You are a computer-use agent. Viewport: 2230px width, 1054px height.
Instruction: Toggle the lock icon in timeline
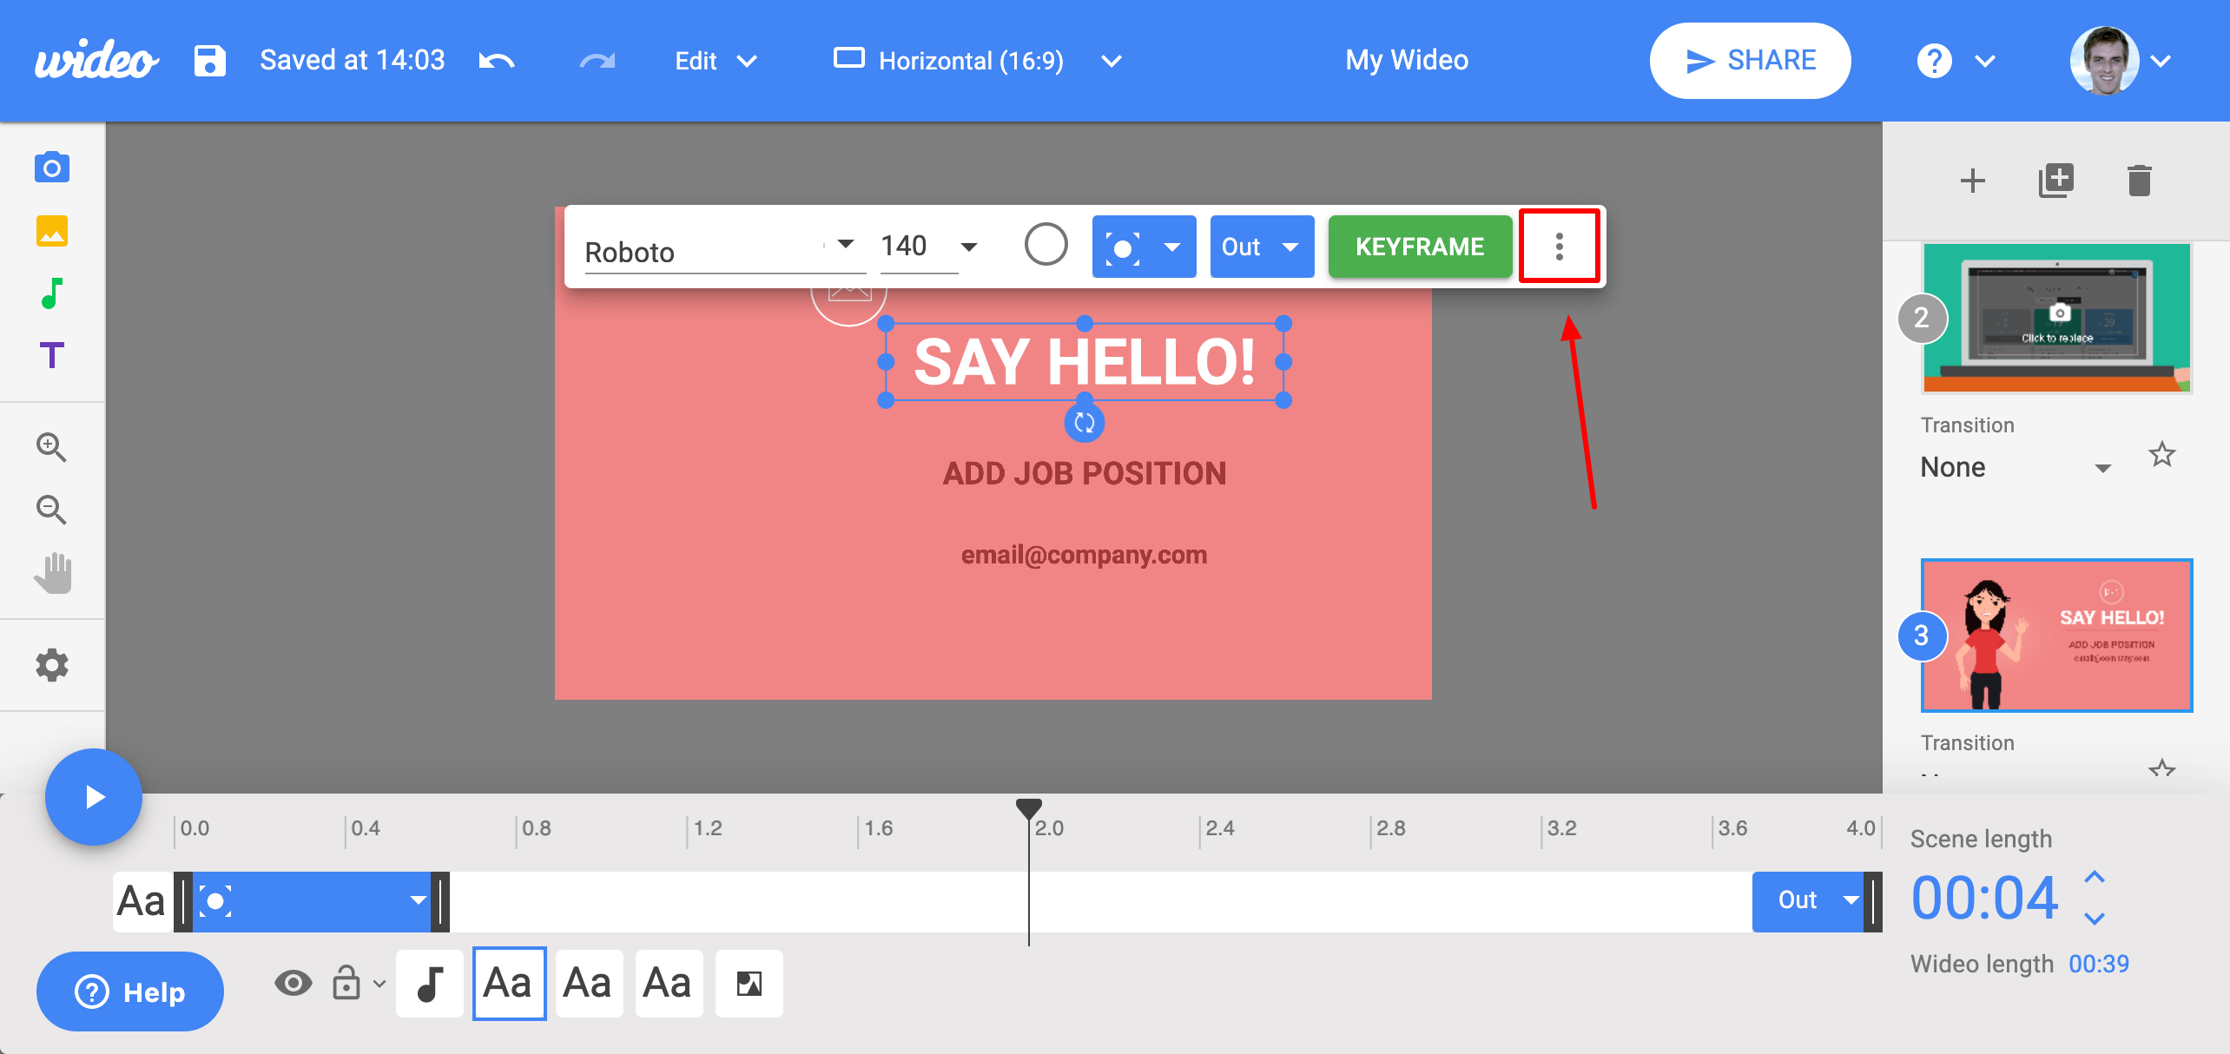(x=346, y=983)
